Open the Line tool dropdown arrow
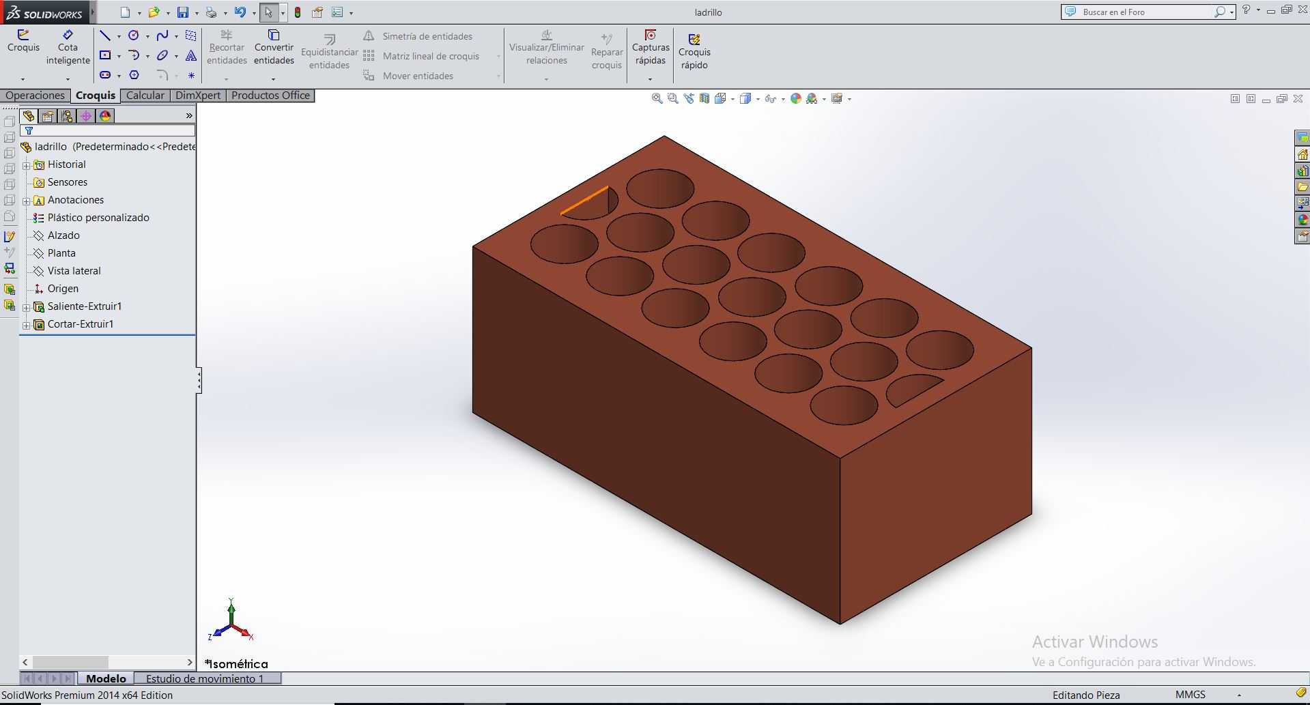This screenshot has width=1310, height=705. tap(119, 36)
